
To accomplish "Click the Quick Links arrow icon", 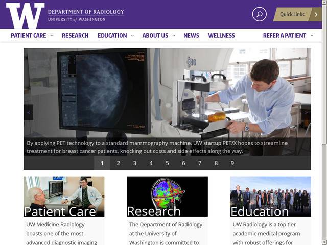I will tap(316, 14).
